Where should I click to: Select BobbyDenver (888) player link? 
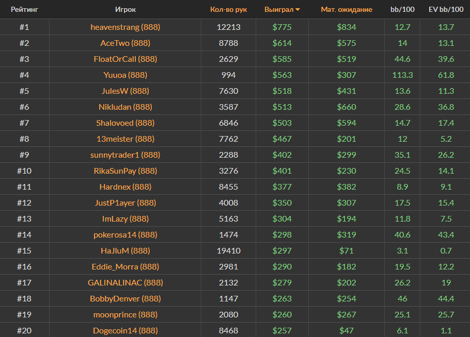[125, 298]
